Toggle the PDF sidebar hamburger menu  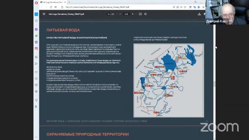click(44, 14)
